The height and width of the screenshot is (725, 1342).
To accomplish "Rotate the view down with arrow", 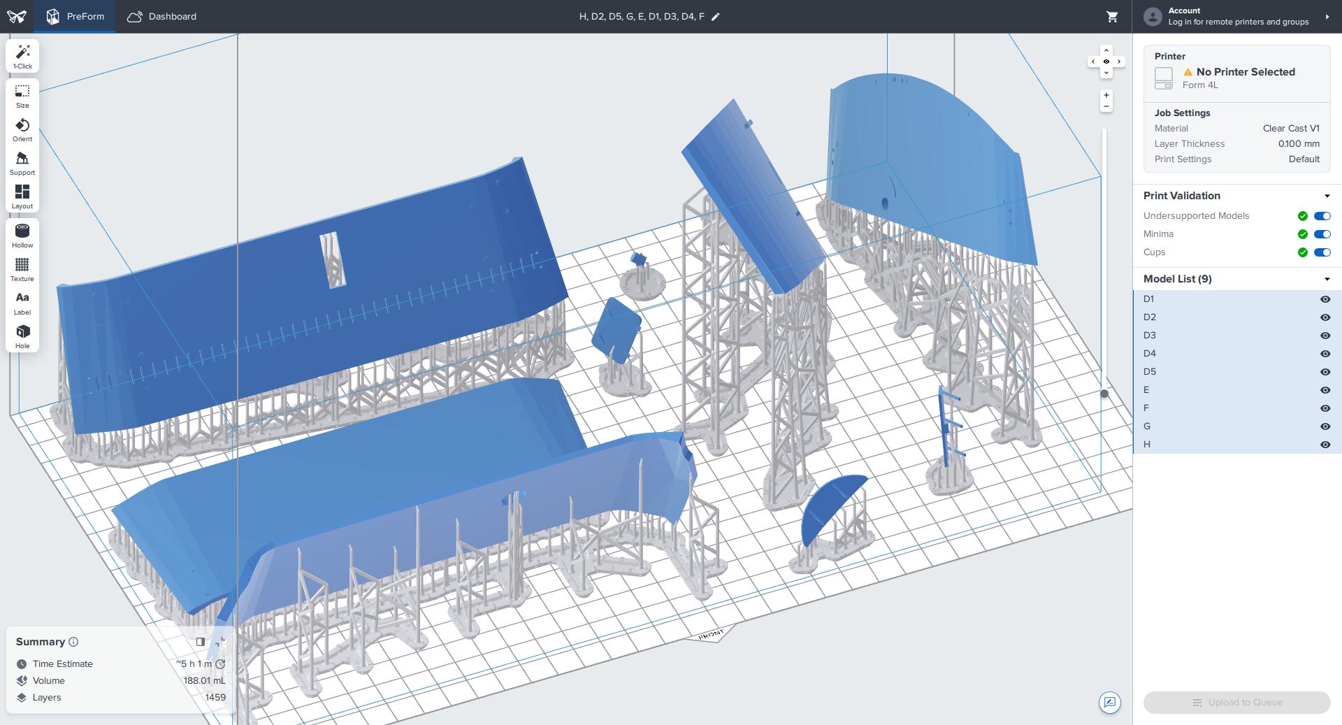I will coord(1106,73).
